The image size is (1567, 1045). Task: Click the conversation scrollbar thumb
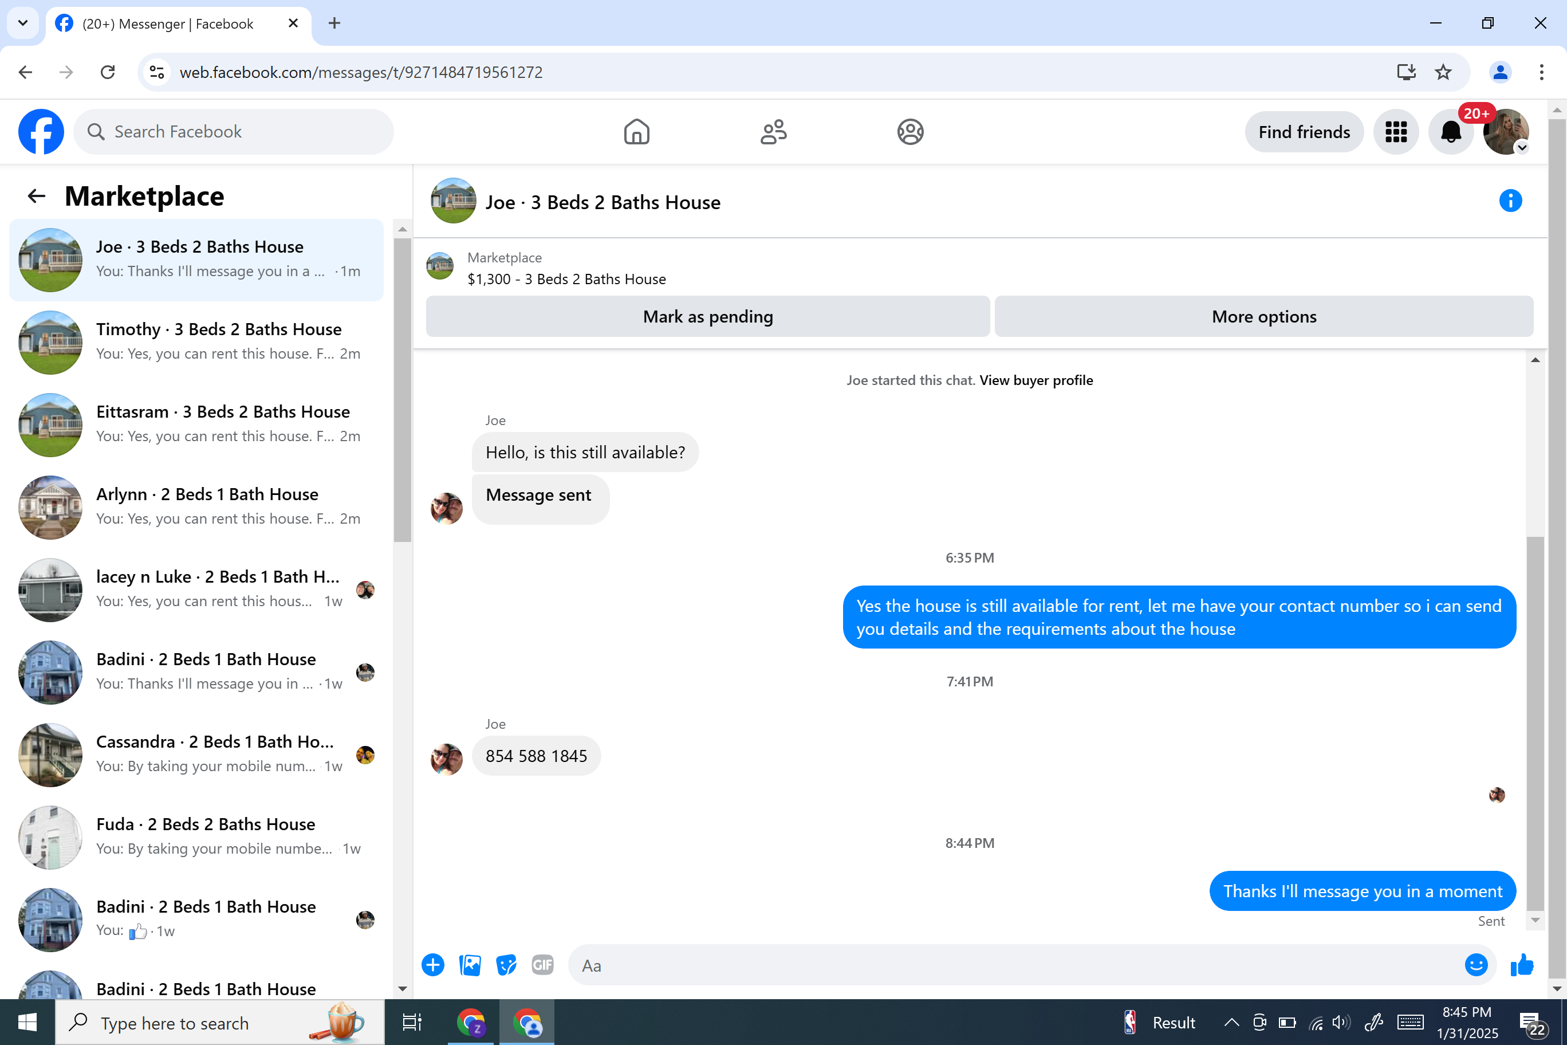point(1535,722)
